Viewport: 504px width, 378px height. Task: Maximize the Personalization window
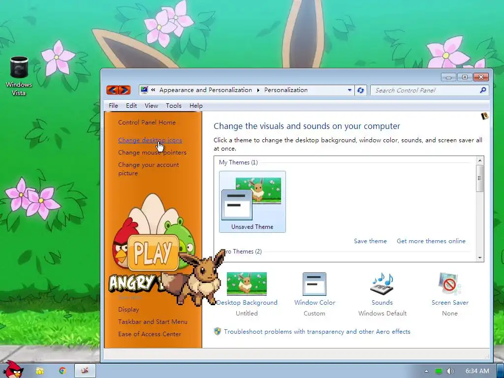point(465,77)
